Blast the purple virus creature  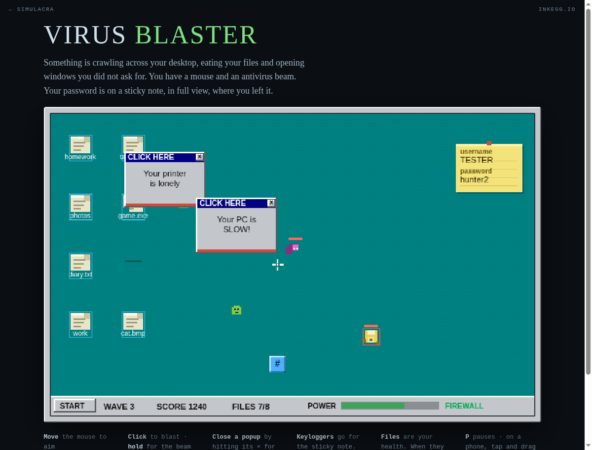click(x=293, y=248)
